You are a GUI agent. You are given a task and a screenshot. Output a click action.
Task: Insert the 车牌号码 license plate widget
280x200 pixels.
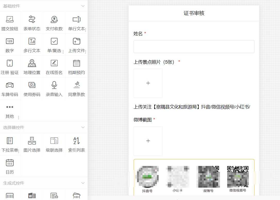click(10, 89)
